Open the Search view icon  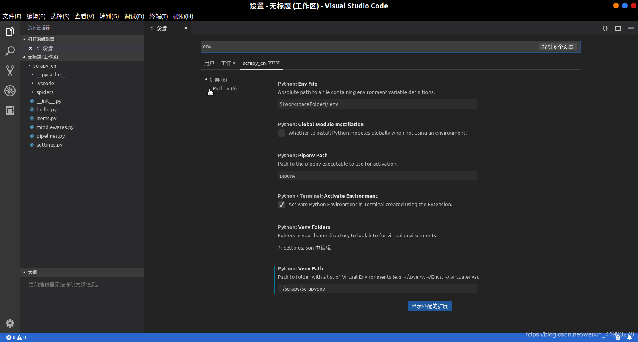pyautogui.click(x=10, y=51)
